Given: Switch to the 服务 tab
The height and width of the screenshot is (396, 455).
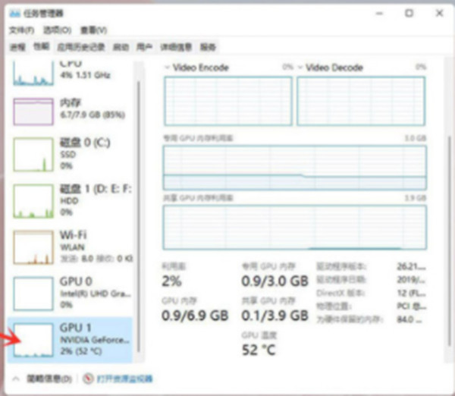Looking at the screenshot, I should [x=208, y=47].
